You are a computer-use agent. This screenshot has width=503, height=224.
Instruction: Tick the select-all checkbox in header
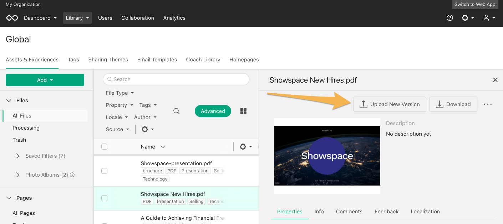[104, 147]
